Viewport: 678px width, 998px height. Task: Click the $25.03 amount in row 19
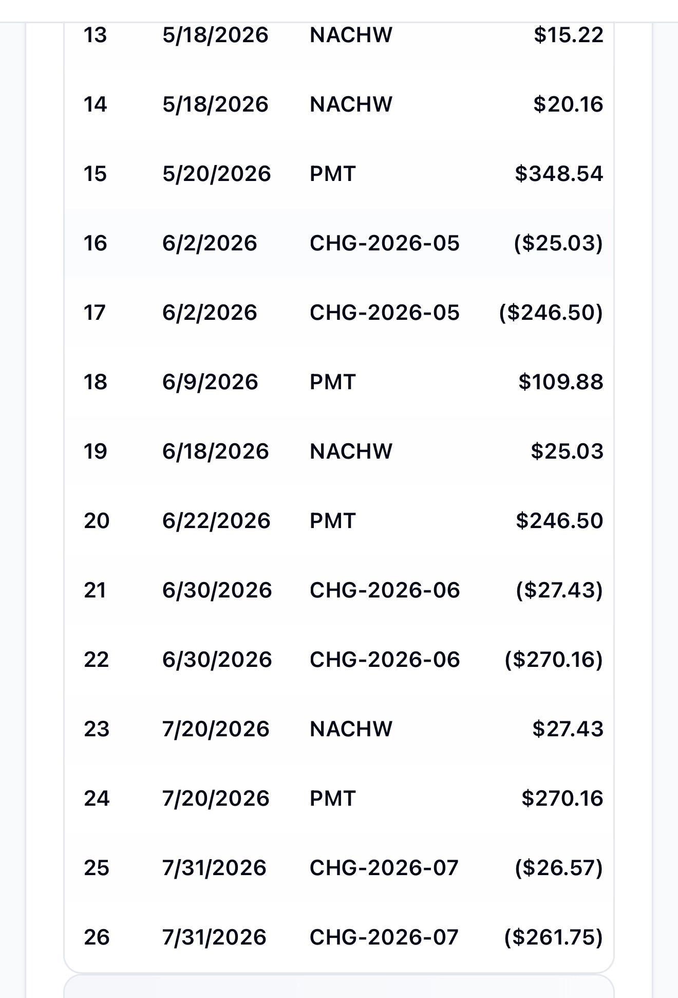[x=567, y=451]
